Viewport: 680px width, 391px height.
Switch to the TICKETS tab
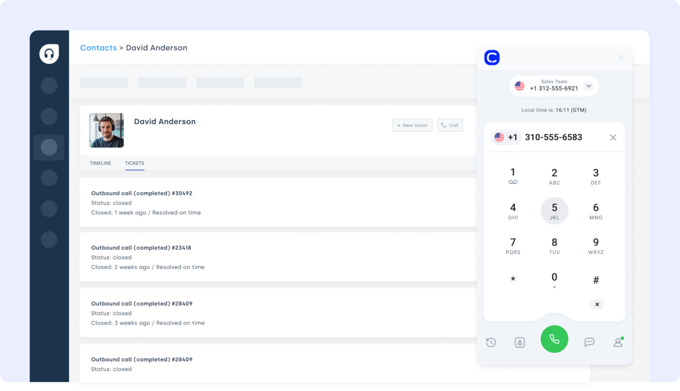coord(135,163)
